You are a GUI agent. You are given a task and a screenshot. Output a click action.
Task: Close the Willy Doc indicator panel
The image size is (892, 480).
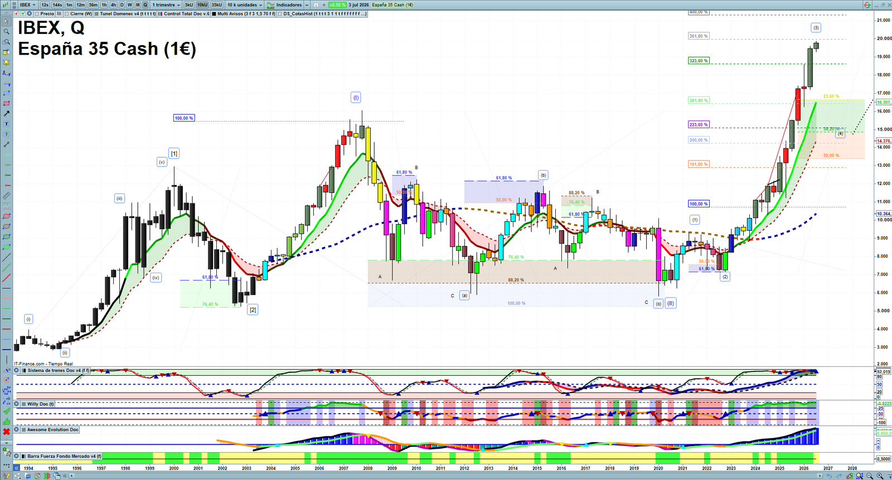pyautogui.click(x=17, y=404)
